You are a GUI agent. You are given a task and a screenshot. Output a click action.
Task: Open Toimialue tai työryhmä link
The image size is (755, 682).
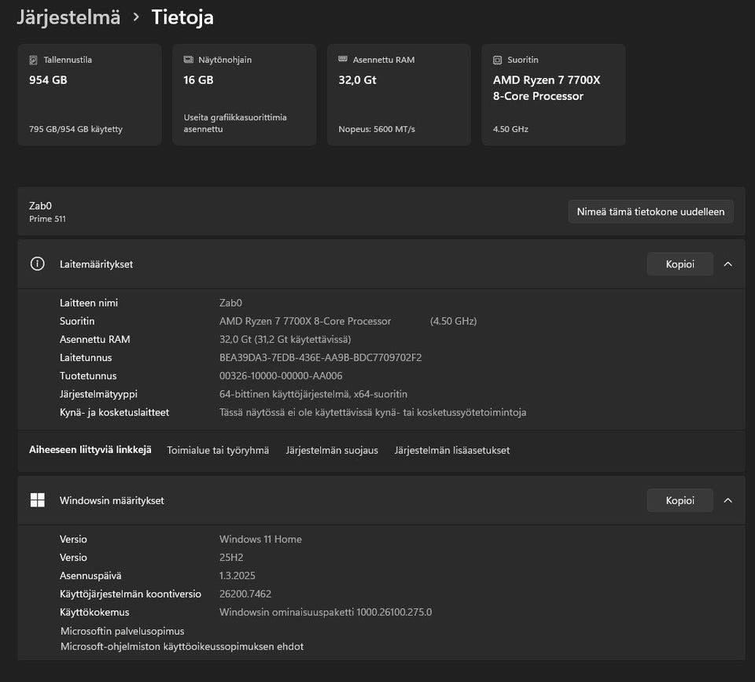[x=218, y=451]
